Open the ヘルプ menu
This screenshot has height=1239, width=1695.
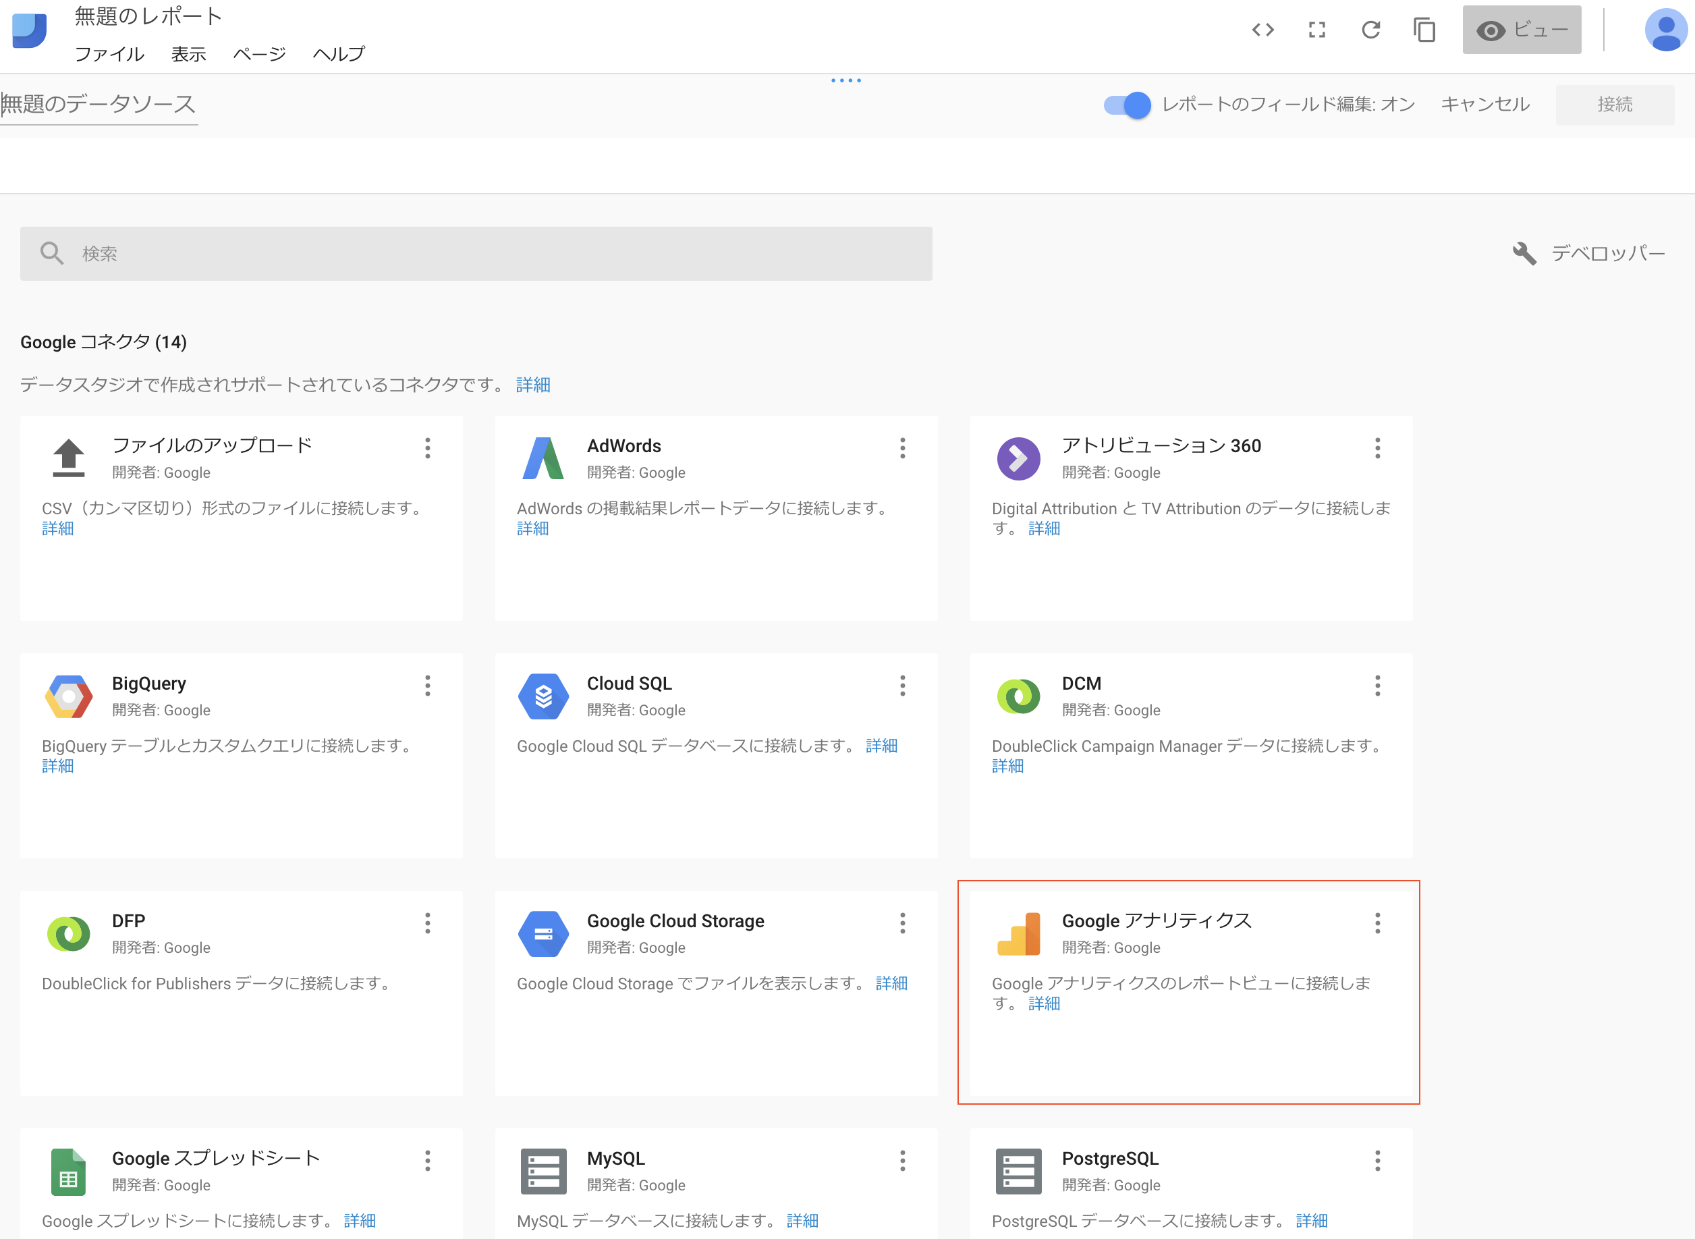click(x=338, y=54)
